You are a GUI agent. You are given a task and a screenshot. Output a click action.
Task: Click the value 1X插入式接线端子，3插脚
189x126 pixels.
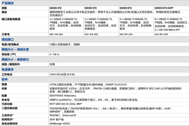65,45
